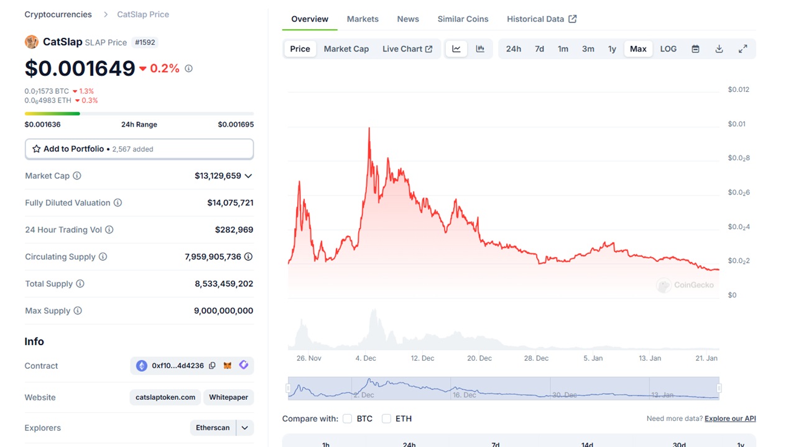The height and width of the screenshot is (447, 796).
Task: Enable the ETH compare checkbox
Action: 386,418
